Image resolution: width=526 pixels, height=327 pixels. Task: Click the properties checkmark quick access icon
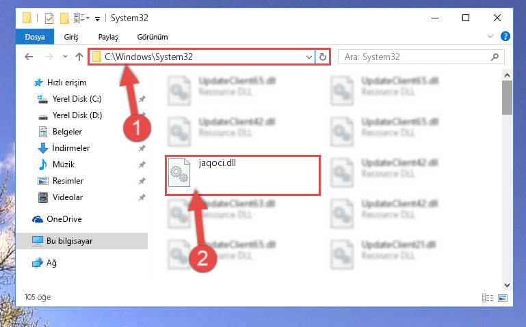49,18
